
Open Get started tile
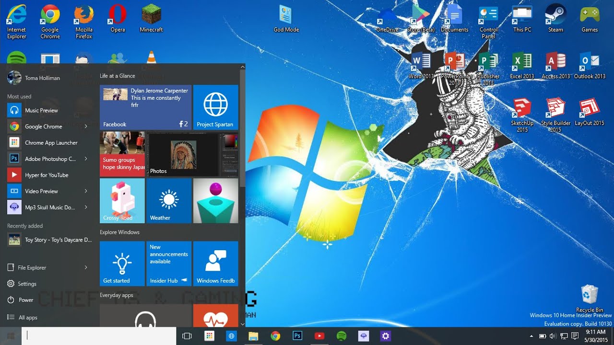click(x=122, y=264)
